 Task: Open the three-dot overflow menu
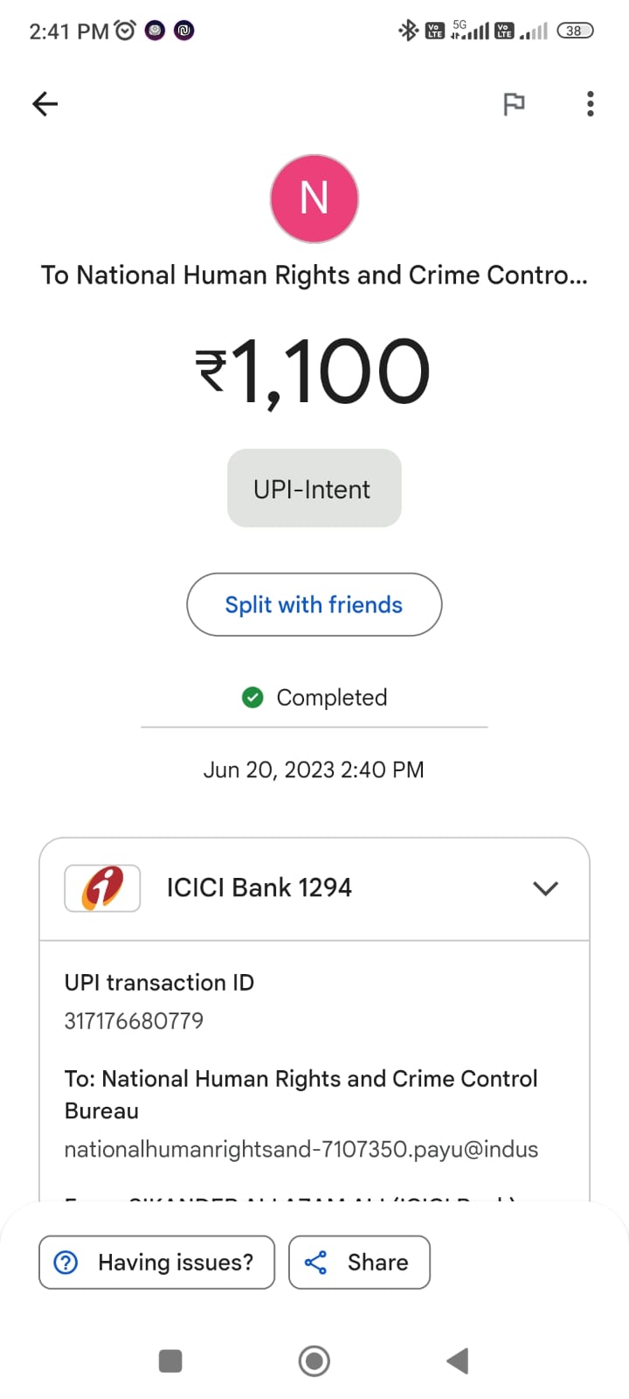tap(591, 104)
